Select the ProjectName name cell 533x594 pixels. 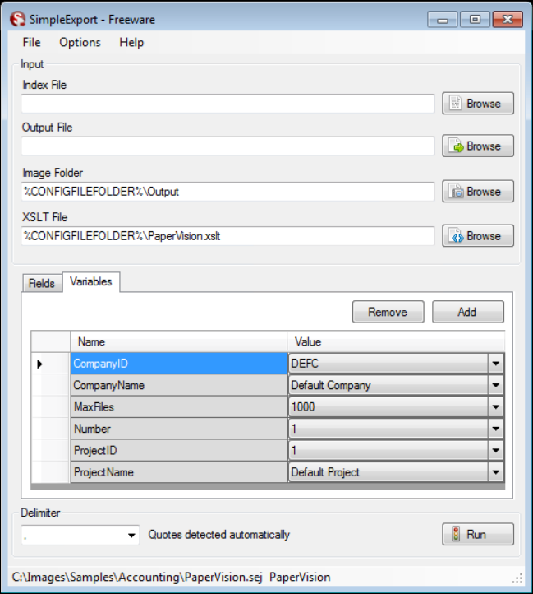click(x=179, y=472)
